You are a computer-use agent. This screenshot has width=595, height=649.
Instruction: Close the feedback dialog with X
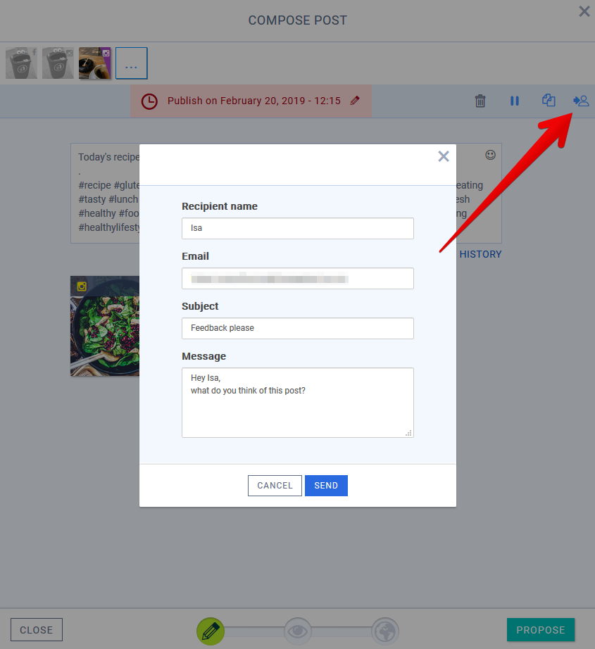coord(443,156)
